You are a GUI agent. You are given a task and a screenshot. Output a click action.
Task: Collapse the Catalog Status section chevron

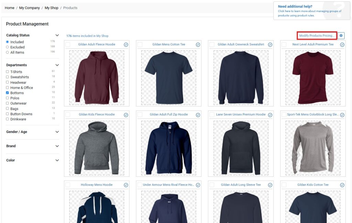click(x=57, y=35)
